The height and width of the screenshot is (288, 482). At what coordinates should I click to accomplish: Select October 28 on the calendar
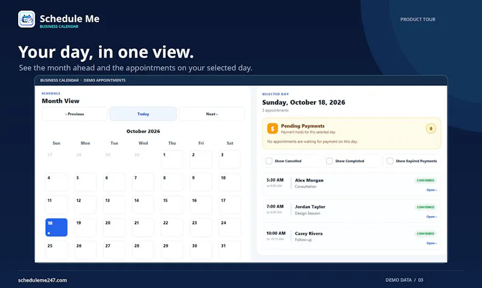pyautogui.click(x=143, y=250)
